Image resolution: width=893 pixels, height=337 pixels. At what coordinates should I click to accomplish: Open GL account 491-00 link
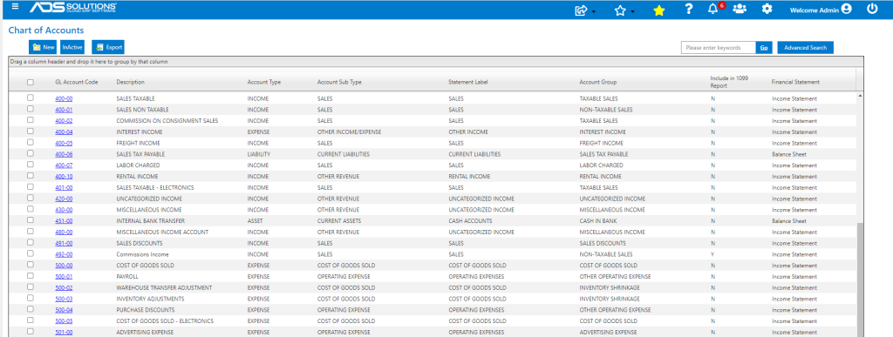click(64, 243)
